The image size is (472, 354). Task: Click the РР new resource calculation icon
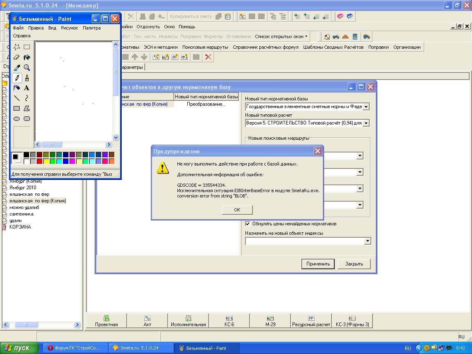pos(175,57)
